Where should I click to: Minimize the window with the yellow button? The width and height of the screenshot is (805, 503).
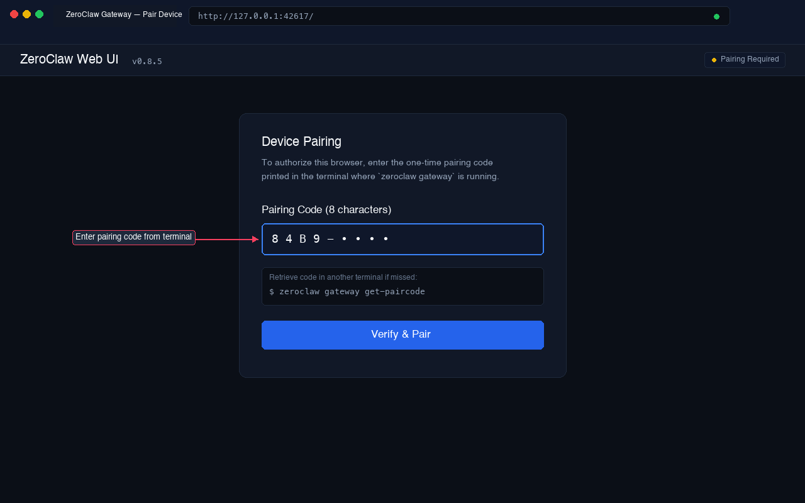[x=26, y=14]
